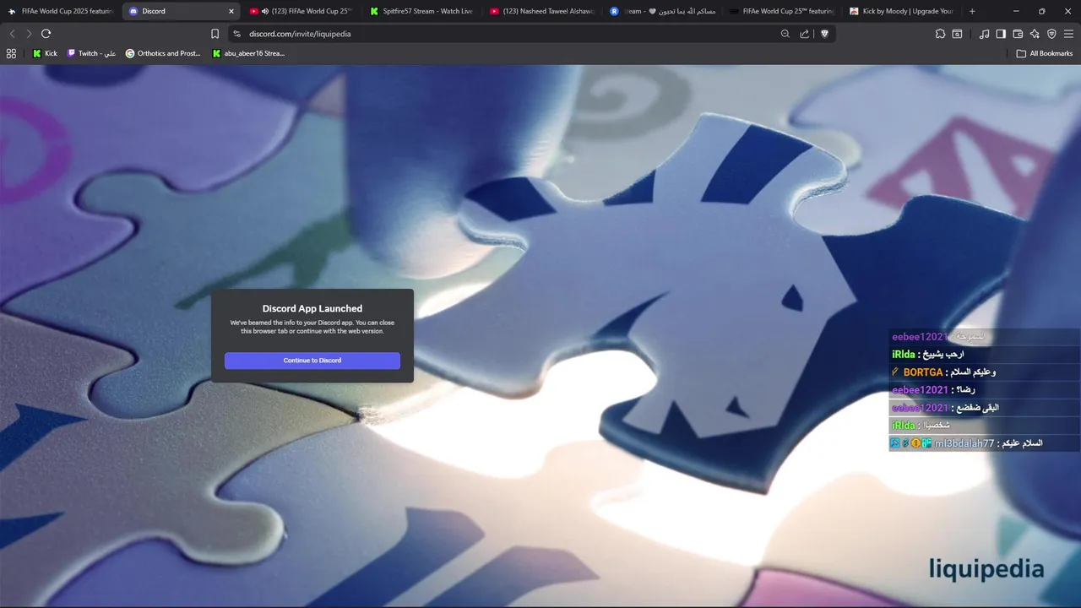
Task: Click pencil badge next to BORTGA
Action: point(895,372)
